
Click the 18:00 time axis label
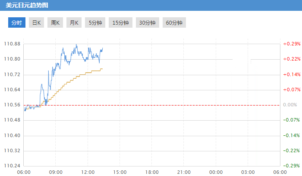152,172
